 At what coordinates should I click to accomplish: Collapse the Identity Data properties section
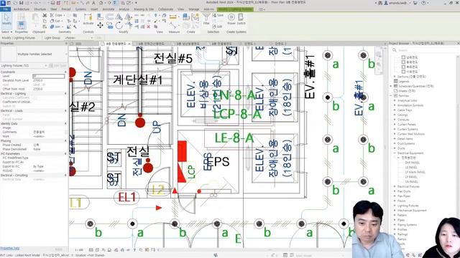(x=65, y=124)
